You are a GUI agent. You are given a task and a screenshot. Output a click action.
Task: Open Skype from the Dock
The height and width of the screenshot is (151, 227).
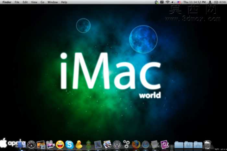(x=69, y=145)
